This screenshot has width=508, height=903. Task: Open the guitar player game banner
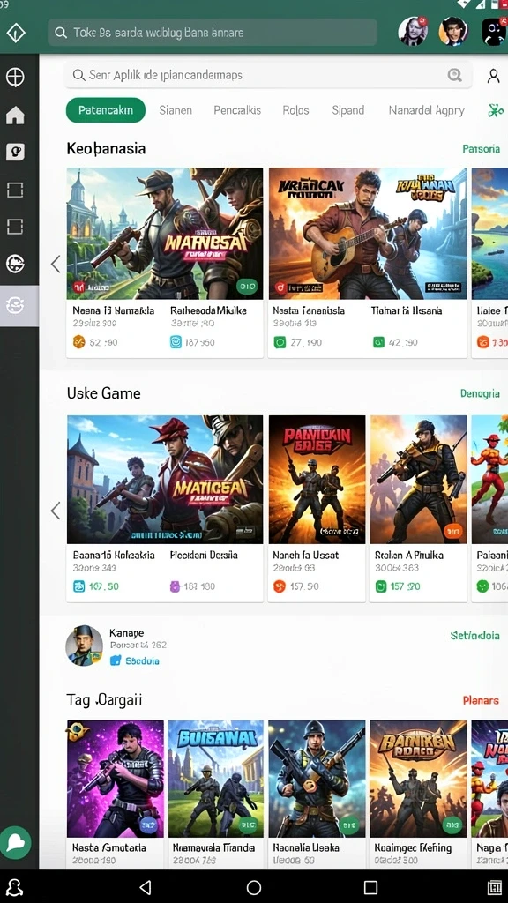[x=368, y=233]
